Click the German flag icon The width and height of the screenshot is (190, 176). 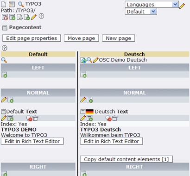pyautogui.click(x=89, y=112)
